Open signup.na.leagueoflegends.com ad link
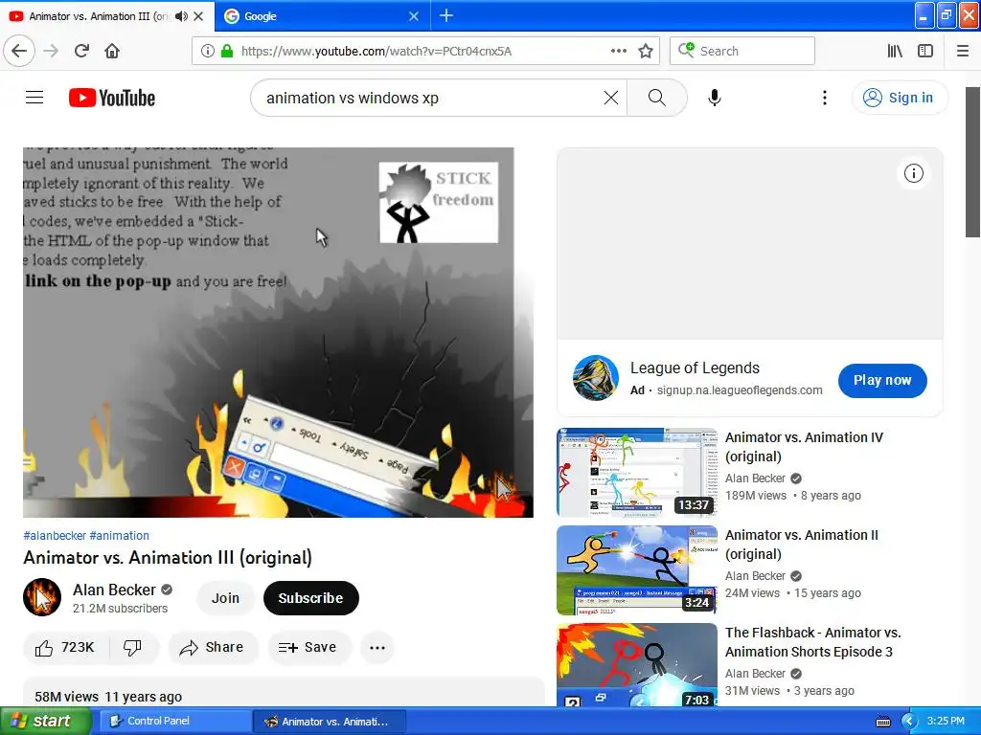 pyautogui.click(x=740, y=390)
